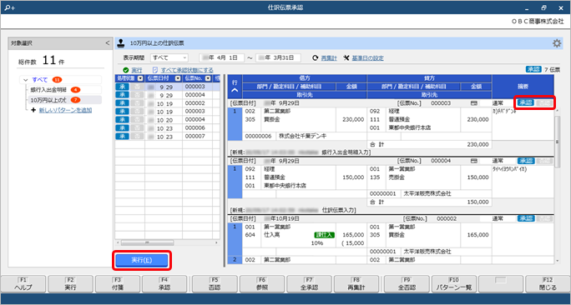The image size is (571, 305).
Task: Click the tools icon beside 基準日の設定
Action: click(346, 58)
